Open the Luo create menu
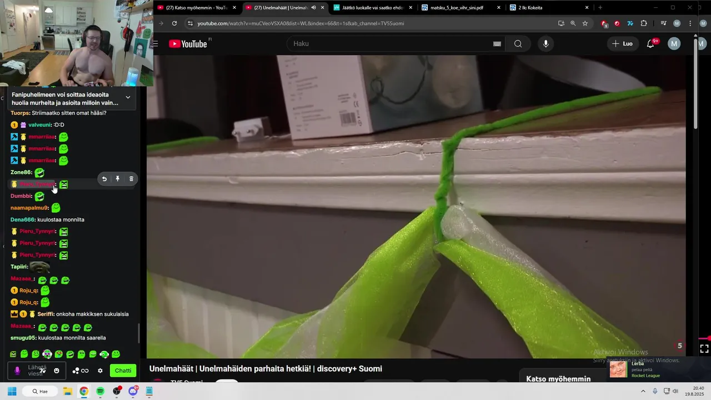The width and height of the screenshot is (711, 400). [x=623, y=44]
